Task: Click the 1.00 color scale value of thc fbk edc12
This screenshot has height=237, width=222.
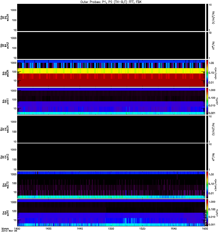Action: pos(211,174)
